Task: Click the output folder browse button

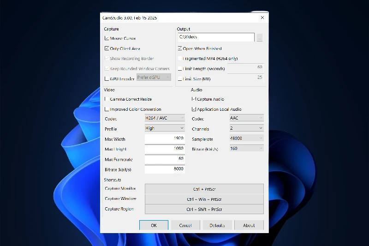Action: [260, 37]
